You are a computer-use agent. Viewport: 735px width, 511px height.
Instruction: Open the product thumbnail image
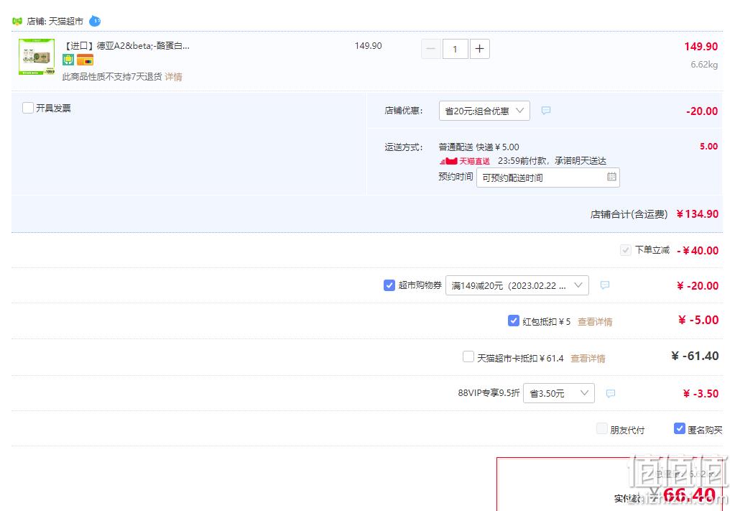click(x=37, y=57)
